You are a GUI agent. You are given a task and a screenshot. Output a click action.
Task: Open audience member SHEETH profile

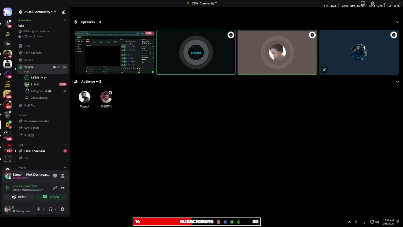pyautogui.click(x=106, y=100)
